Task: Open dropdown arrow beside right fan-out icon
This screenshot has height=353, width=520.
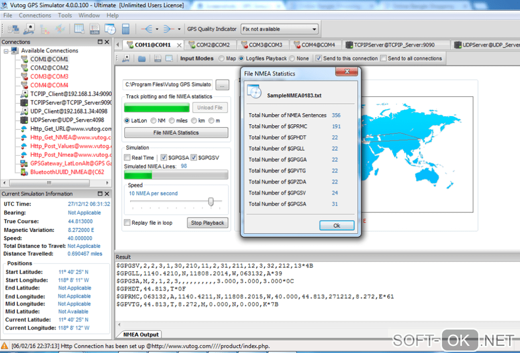Action: (x=179, y=29)
